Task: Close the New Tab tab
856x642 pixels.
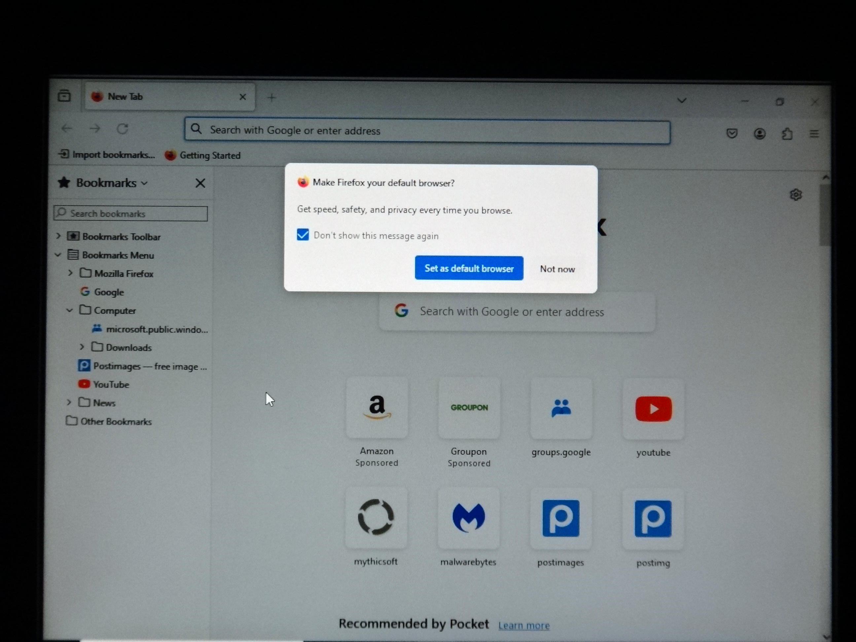Action: tap(243, 97)
